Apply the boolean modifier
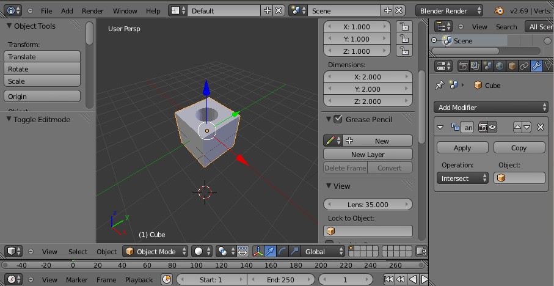The width and height of the screenshot is (554, 286). pyautogui.click(x=462, y=148)
